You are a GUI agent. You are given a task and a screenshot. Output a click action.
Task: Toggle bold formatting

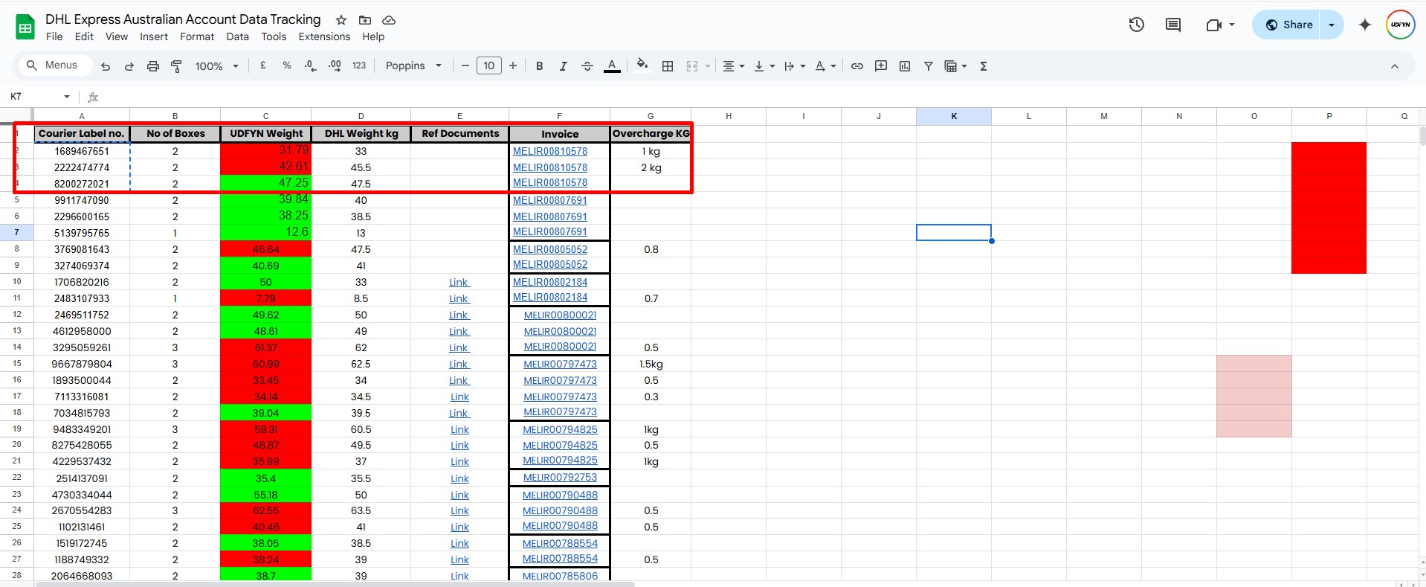pos(540,66)
